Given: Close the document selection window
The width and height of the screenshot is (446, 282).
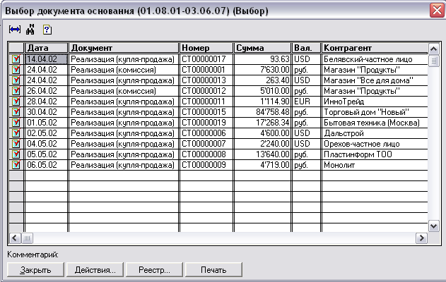Looking at the screenshot, I should click(x=435, y=10).
